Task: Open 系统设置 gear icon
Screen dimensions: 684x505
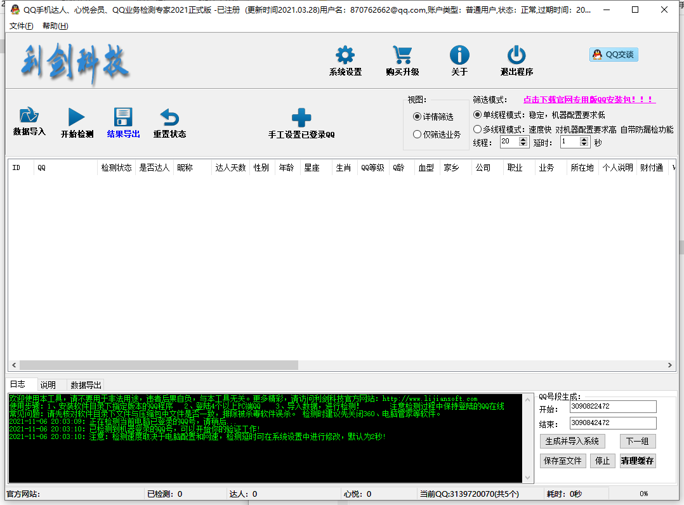Action: tap(345, 56)
